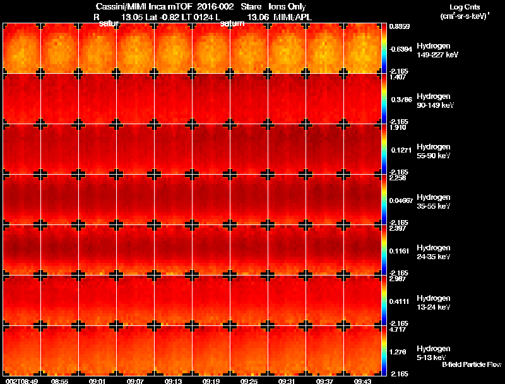Viewport: 505px width, 384px height.
Task: Click the Hydrogen 55-90 keV color scale bar
Action: pos(384,149)
